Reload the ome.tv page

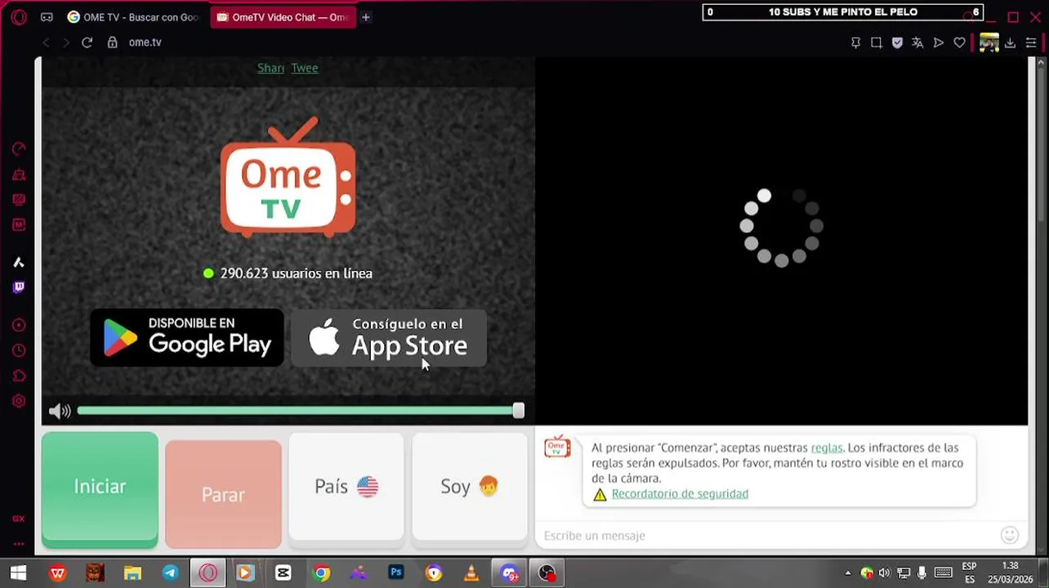pos(87,42)
